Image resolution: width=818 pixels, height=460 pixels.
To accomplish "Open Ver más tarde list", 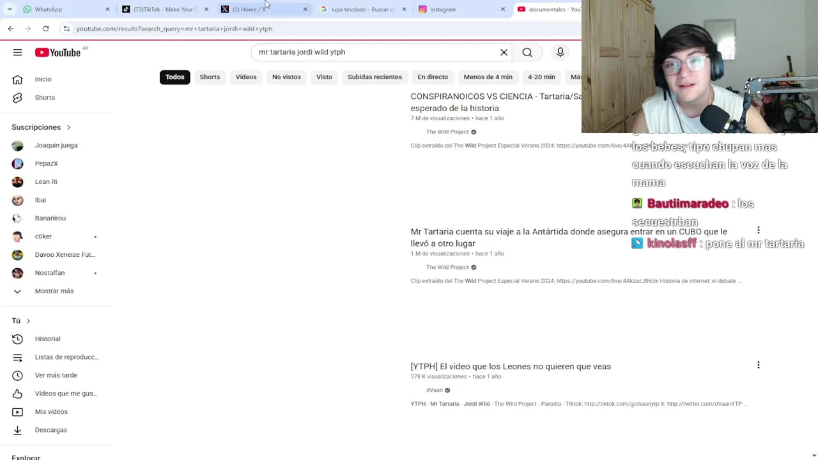I will pyautogui.click(x=56, y=375).
